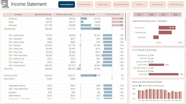Click the COS - Labor Burden row
Screen dimensions: 186x104
point(63,42)
